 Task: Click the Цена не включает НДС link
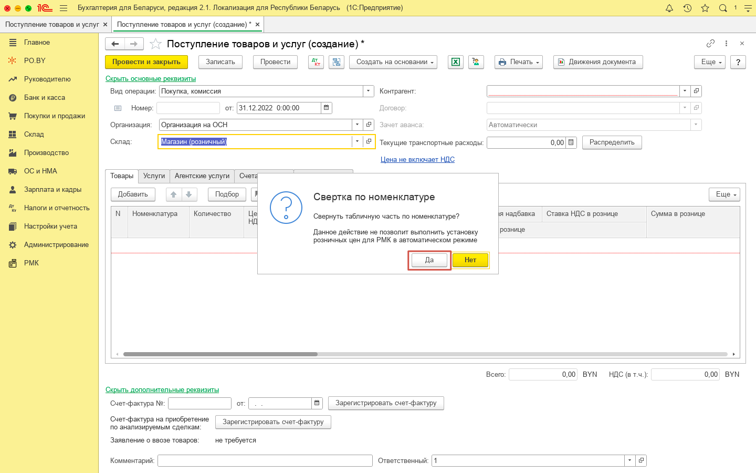click(417, 159)
